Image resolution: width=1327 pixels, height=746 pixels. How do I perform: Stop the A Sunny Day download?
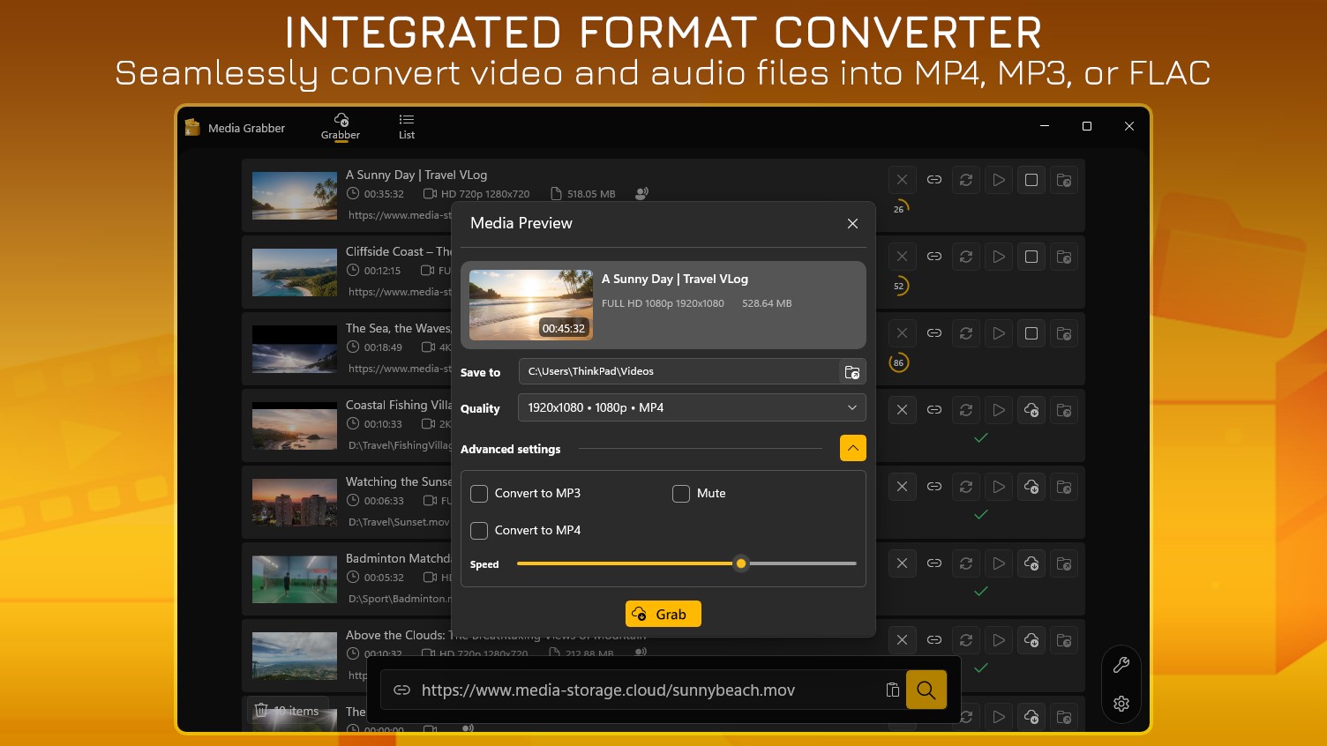coord(1031,180)
